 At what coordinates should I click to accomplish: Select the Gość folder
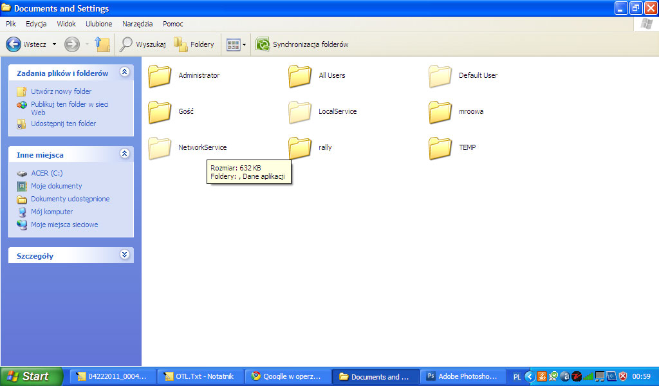[171, 112]
